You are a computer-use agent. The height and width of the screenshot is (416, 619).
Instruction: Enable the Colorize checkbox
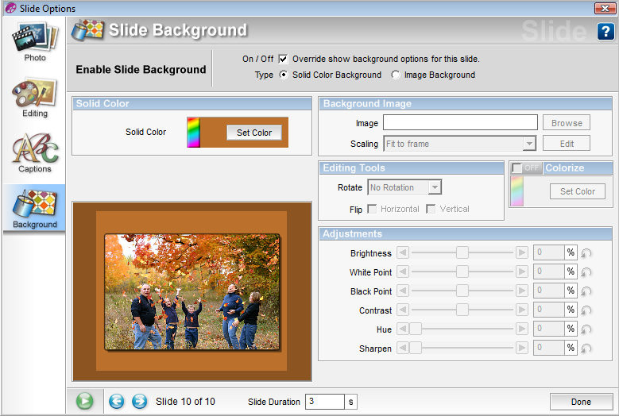click(516, 168)
